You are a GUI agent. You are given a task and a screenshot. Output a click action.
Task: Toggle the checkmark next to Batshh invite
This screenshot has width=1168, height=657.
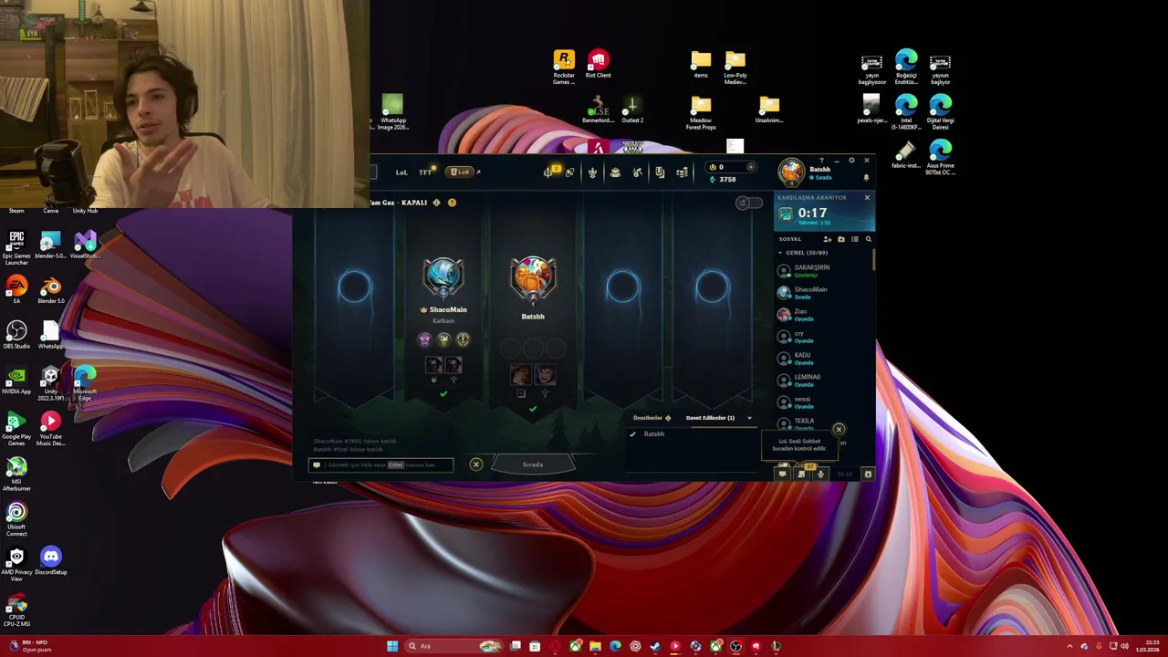[x=632, y=434]
